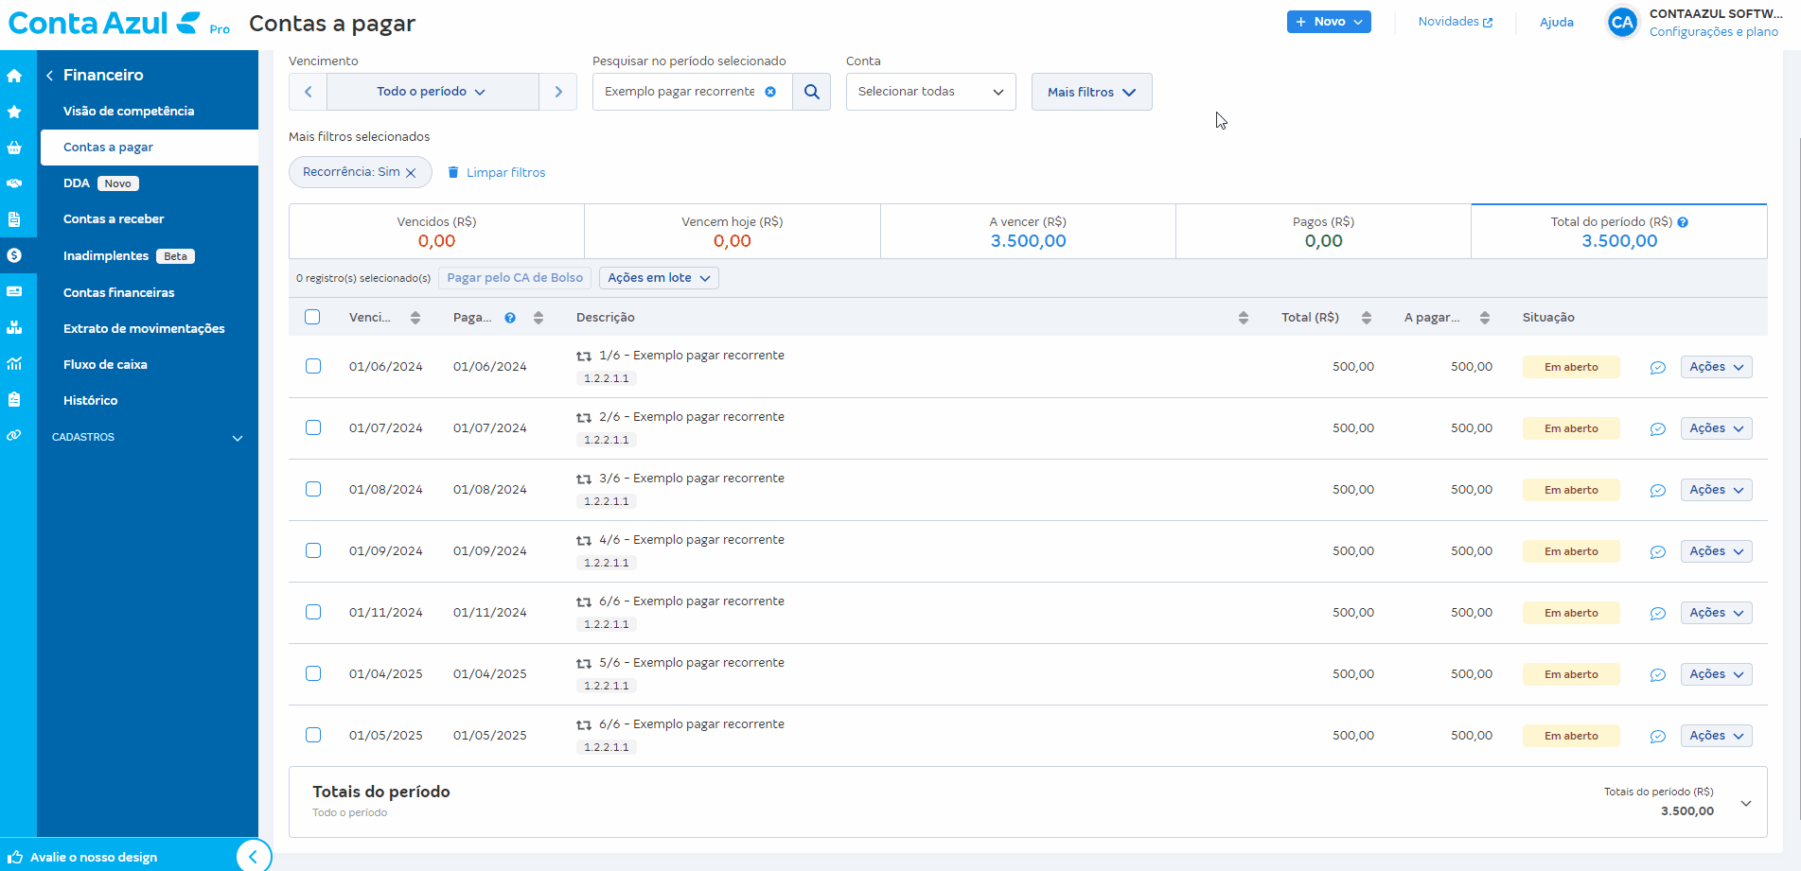Clear the search text with the x icon

[x=770, y=92]
